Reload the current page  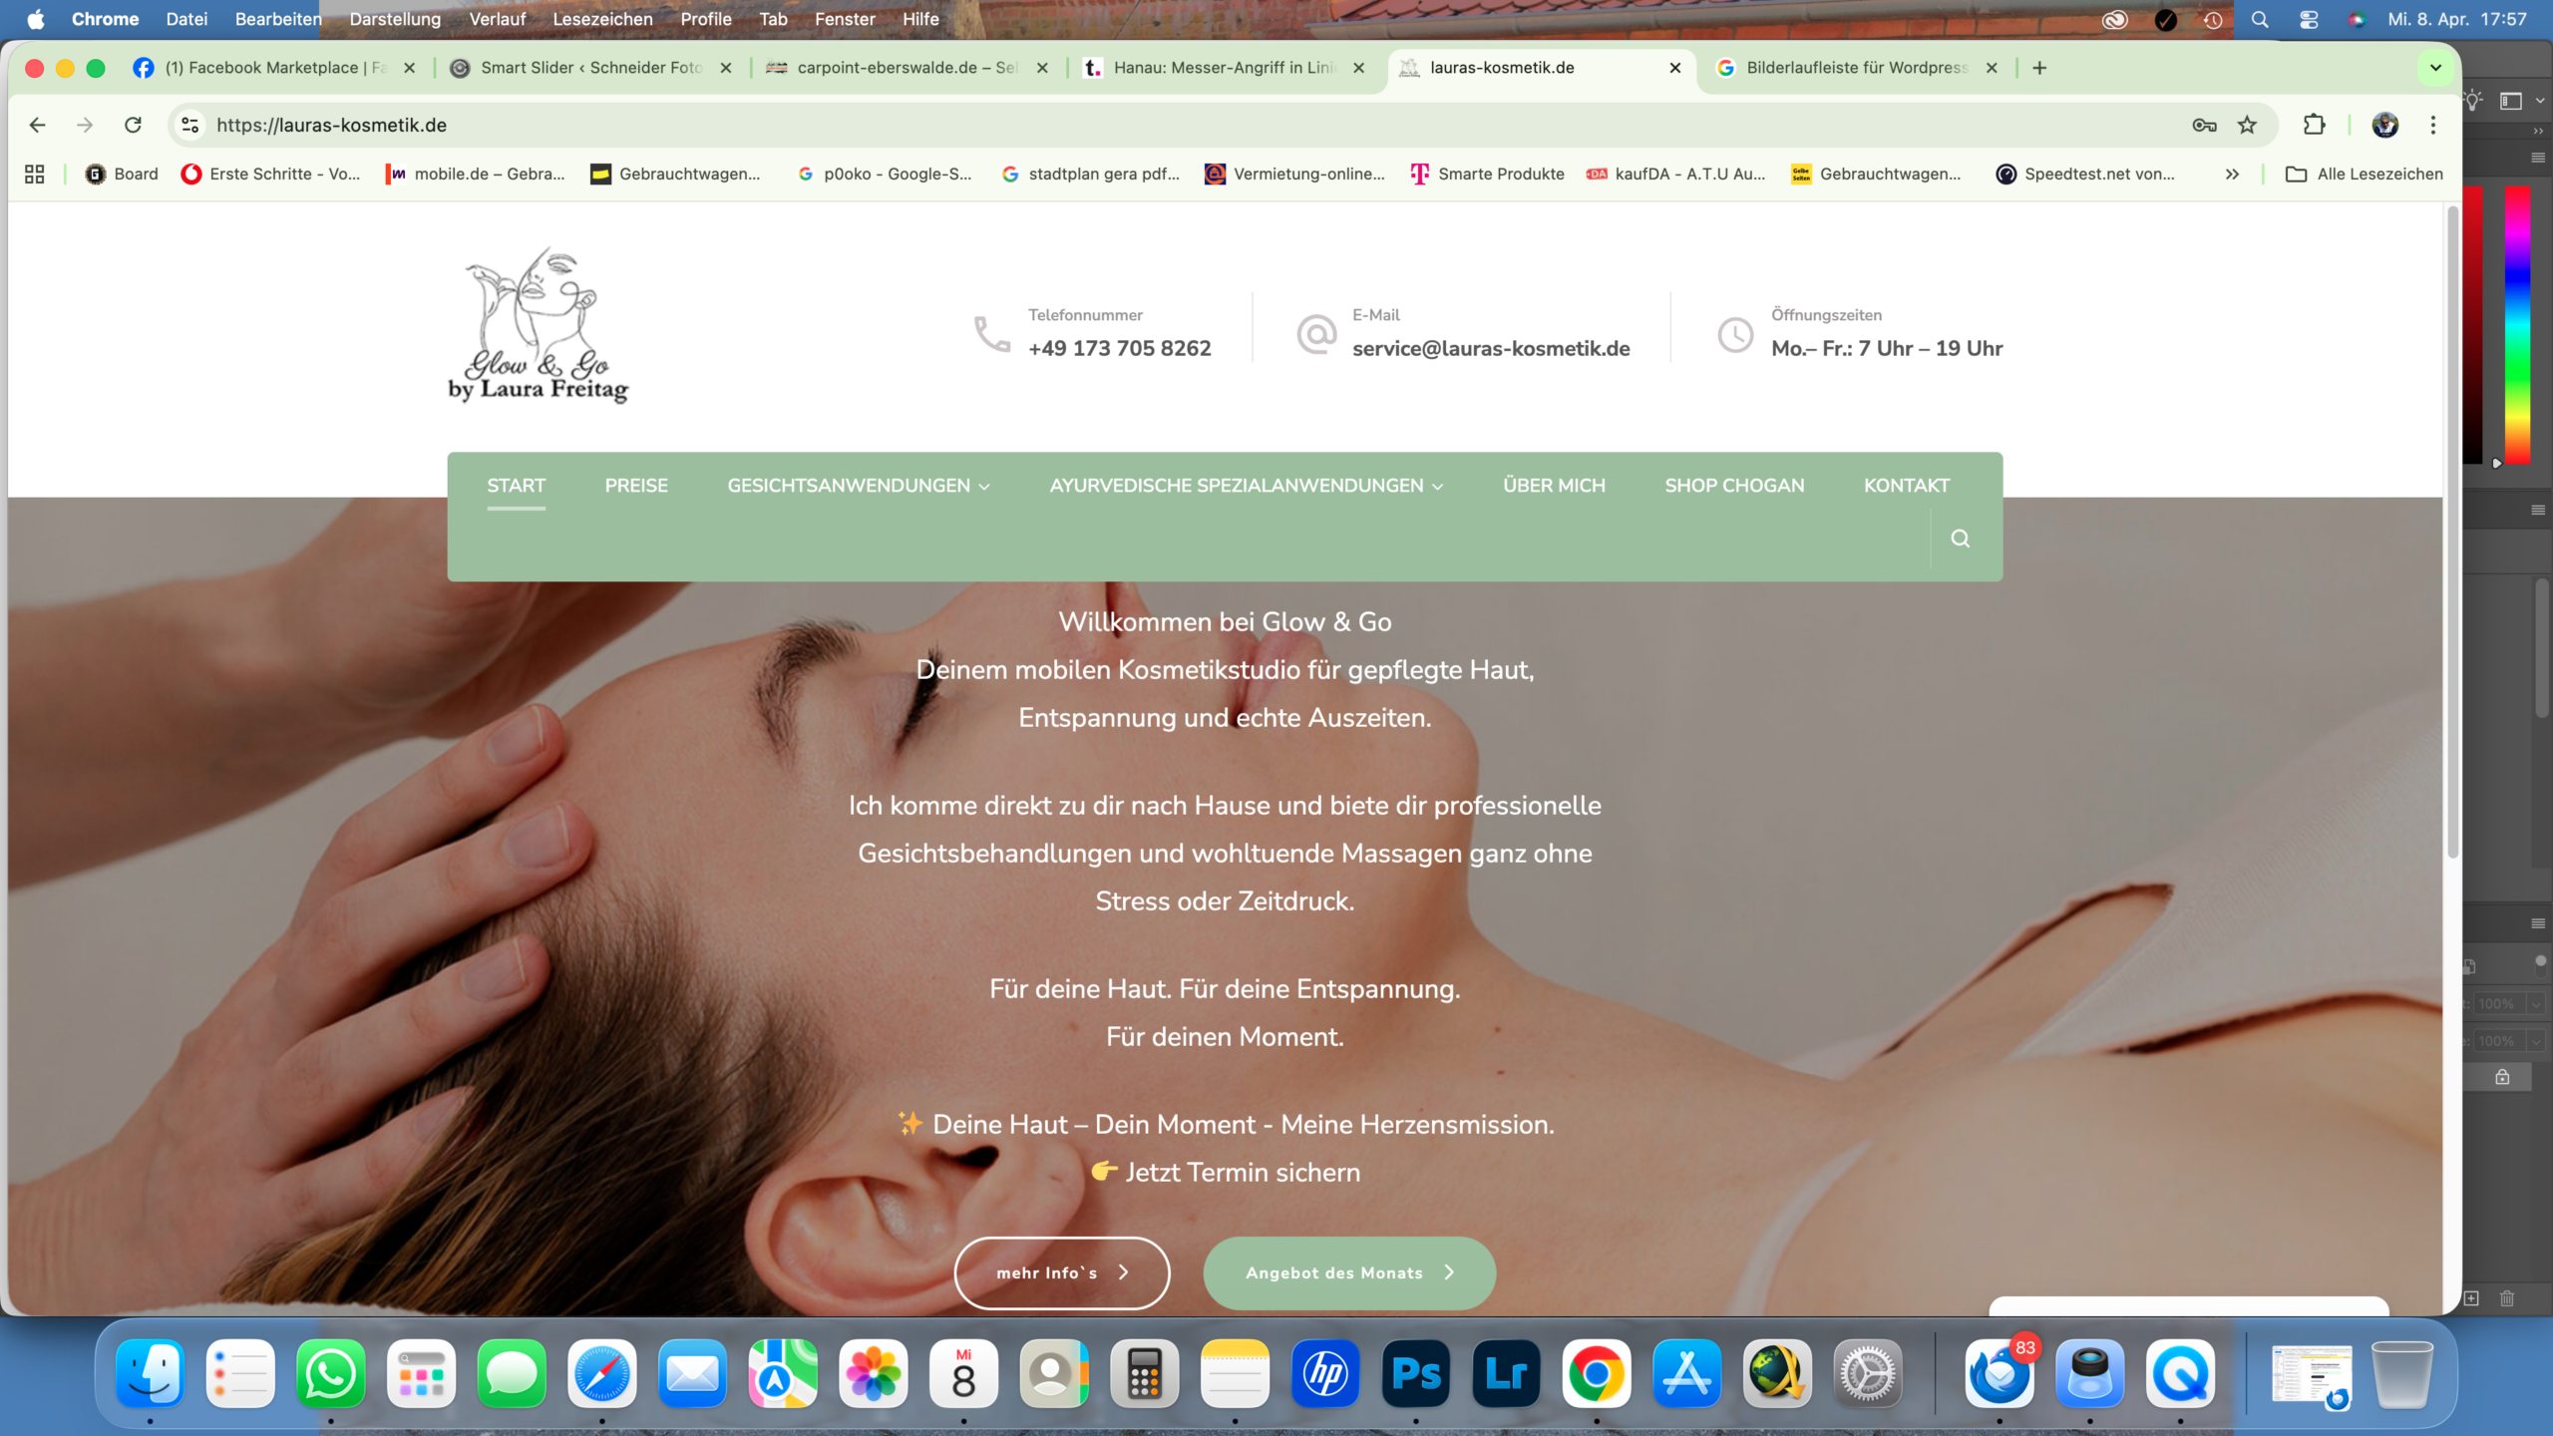tap(133, 125)
